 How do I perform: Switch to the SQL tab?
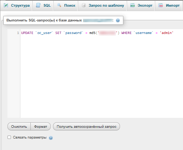43,6
